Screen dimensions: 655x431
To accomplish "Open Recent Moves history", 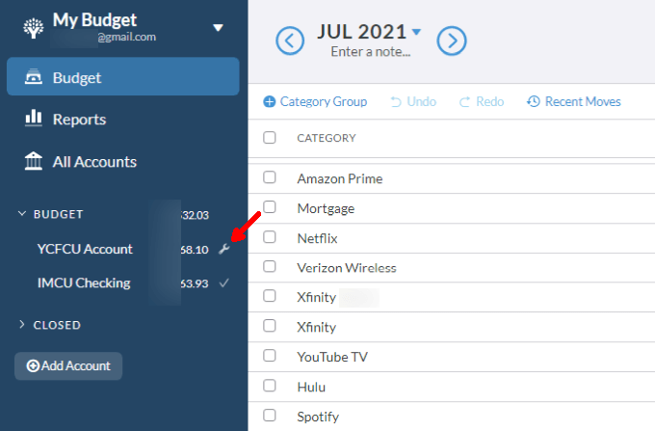I will 574,101.
